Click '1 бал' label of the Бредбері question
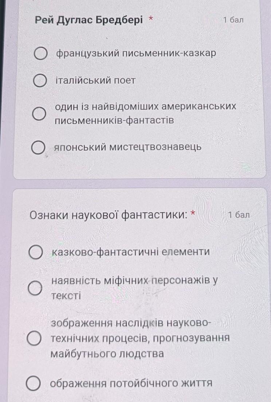The height and width of the screenshot is (402, 271). [x=233, y=20]
